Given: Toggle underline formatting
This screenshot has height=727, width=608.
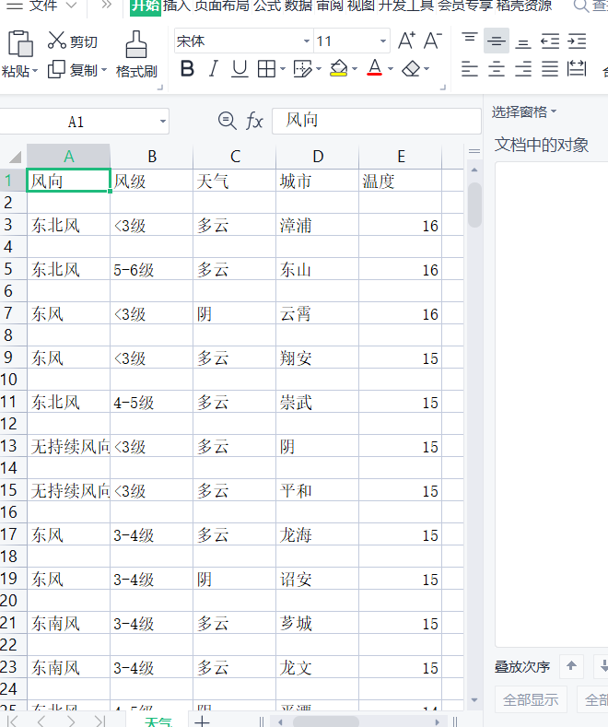Looking at the screenshot, I should coord(240,69).
